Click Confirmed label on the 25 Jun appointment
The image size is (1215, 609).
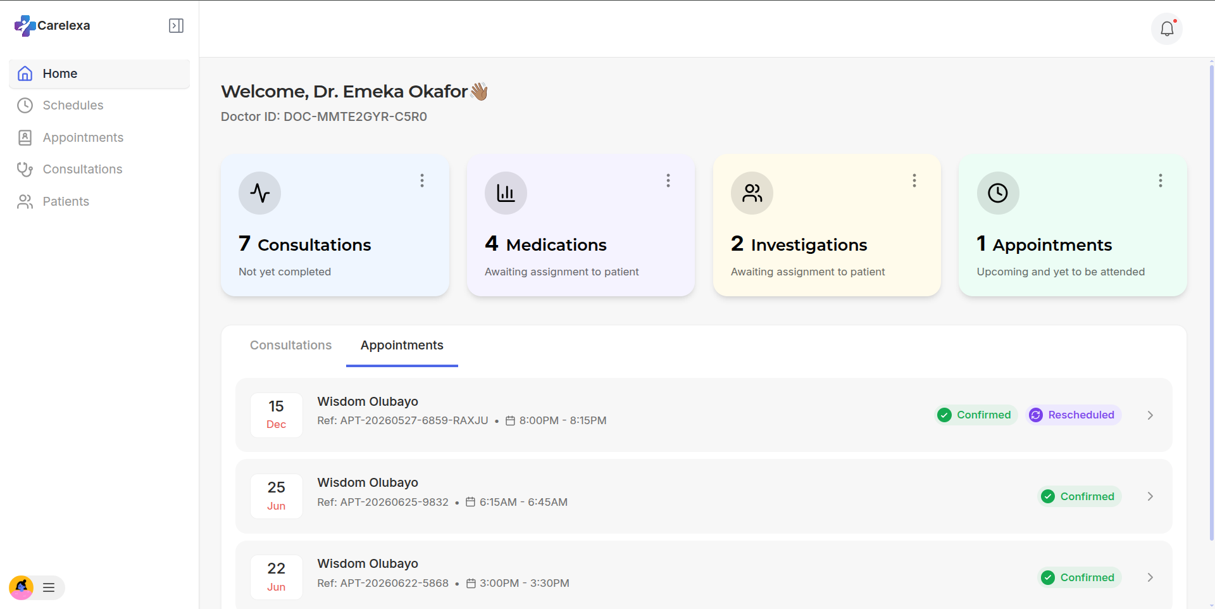(x=1087, y=496)
